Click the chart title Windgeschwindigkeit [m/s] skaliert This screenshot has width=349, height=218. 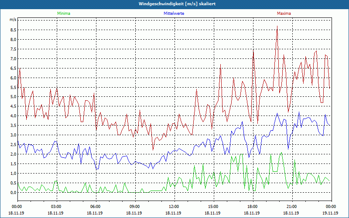point(177,4)
